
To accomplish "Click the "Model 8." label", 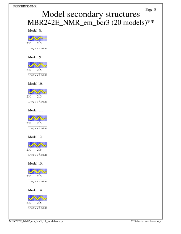I will [x=35, y=30].
